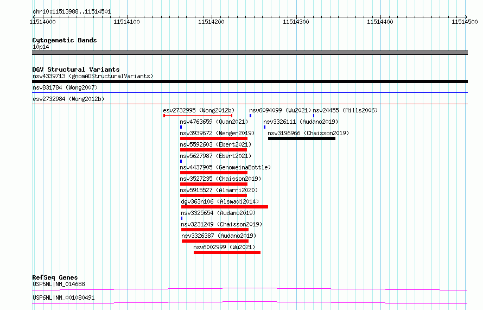This screenshot has height=310, width=483.
Task: Select the magenta USP6NL NM_001080491 transcript line
Action: click(250, 302)
